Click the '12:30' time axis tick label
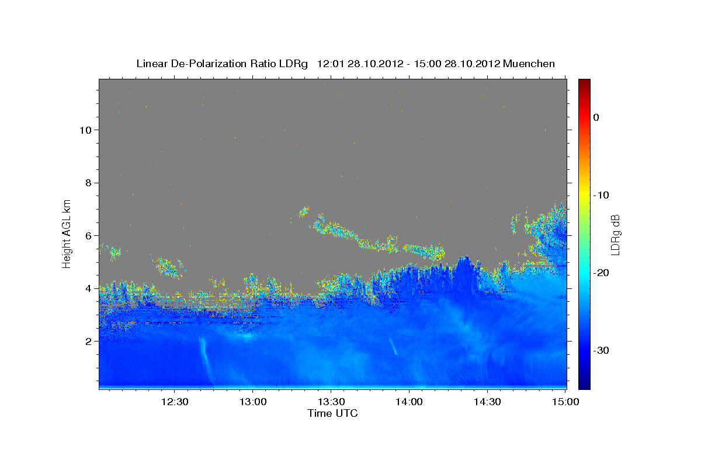The width and height of the screenshot is (701, 467). click(x=175, y=402)
